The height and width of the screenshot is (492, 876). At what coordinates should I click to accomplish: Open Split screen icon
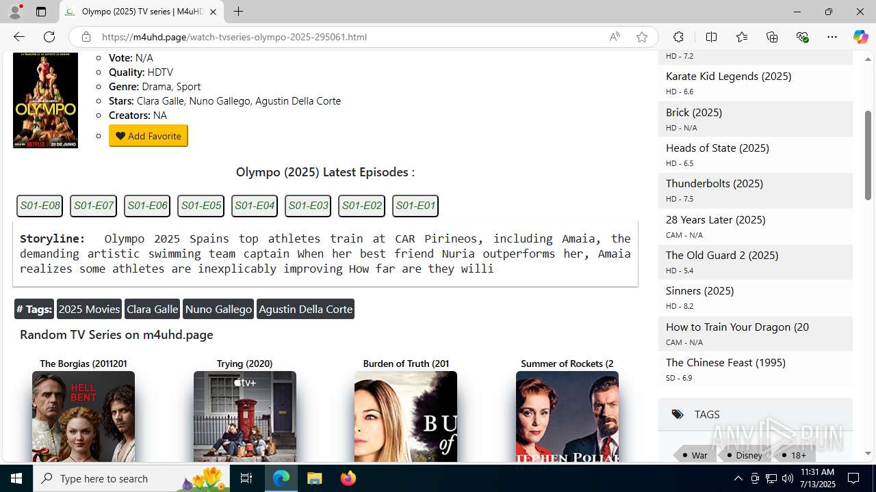pyautogui.click(x=712, y=37)
